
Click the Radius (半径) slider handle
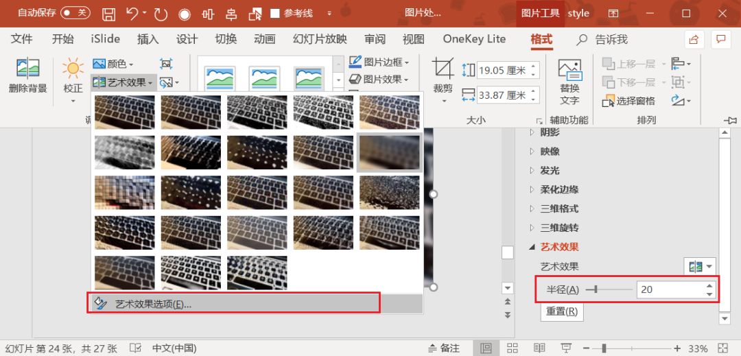596,289
